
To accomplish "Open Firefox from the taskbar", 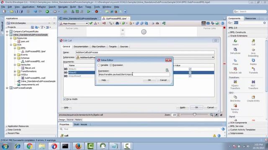I will point(78,146).
